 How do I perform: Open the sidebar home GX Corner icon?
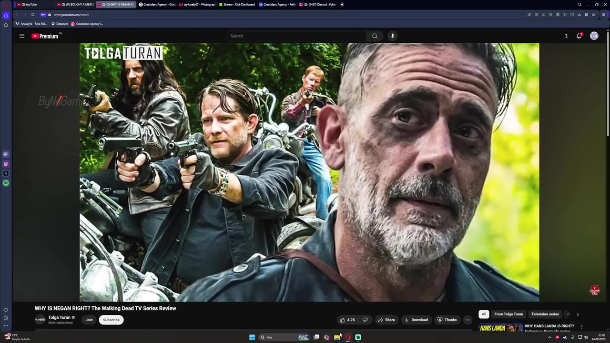[x=6, y=15]
